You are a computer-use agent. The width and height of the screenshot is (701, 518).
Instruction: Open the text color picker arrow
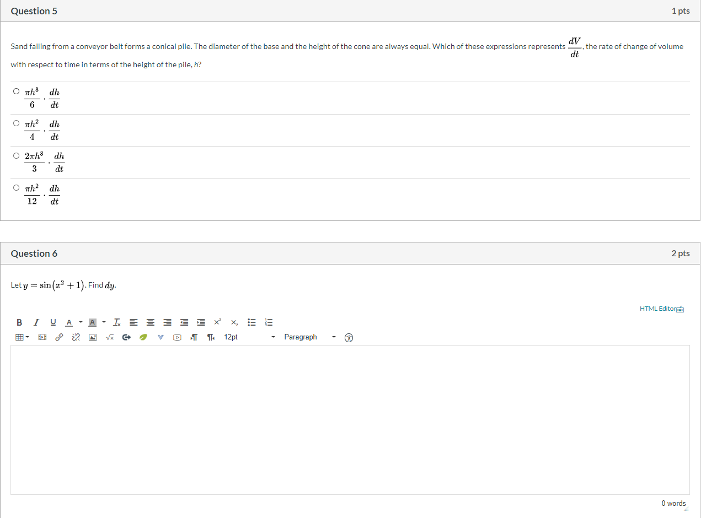[x=81, y=322]
